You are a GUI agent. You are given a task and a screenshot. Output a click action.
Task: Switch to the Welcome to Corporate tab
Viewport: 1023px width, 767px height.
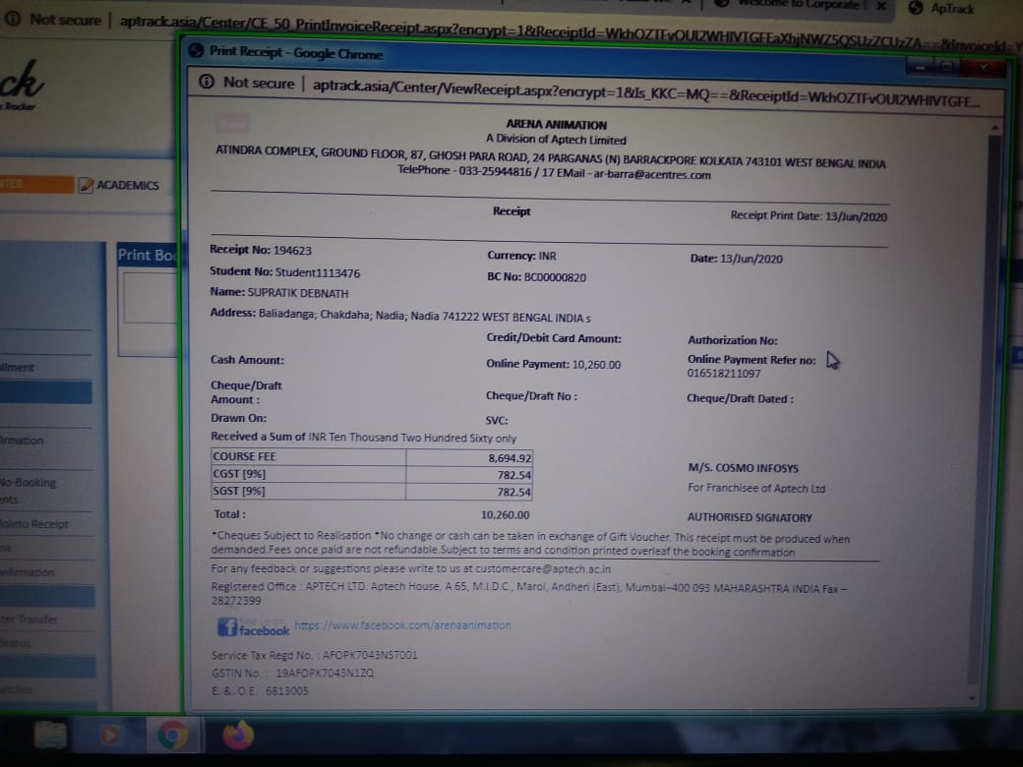[x=800, y=5]
